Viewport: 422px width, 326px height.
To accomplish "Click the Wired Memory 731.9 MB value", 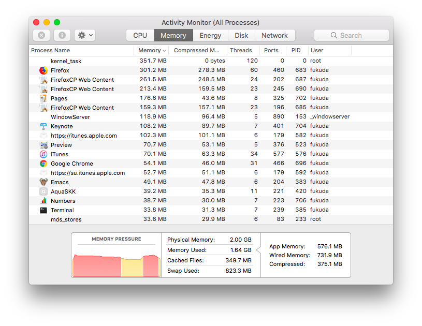I will (x=329, y=255).
